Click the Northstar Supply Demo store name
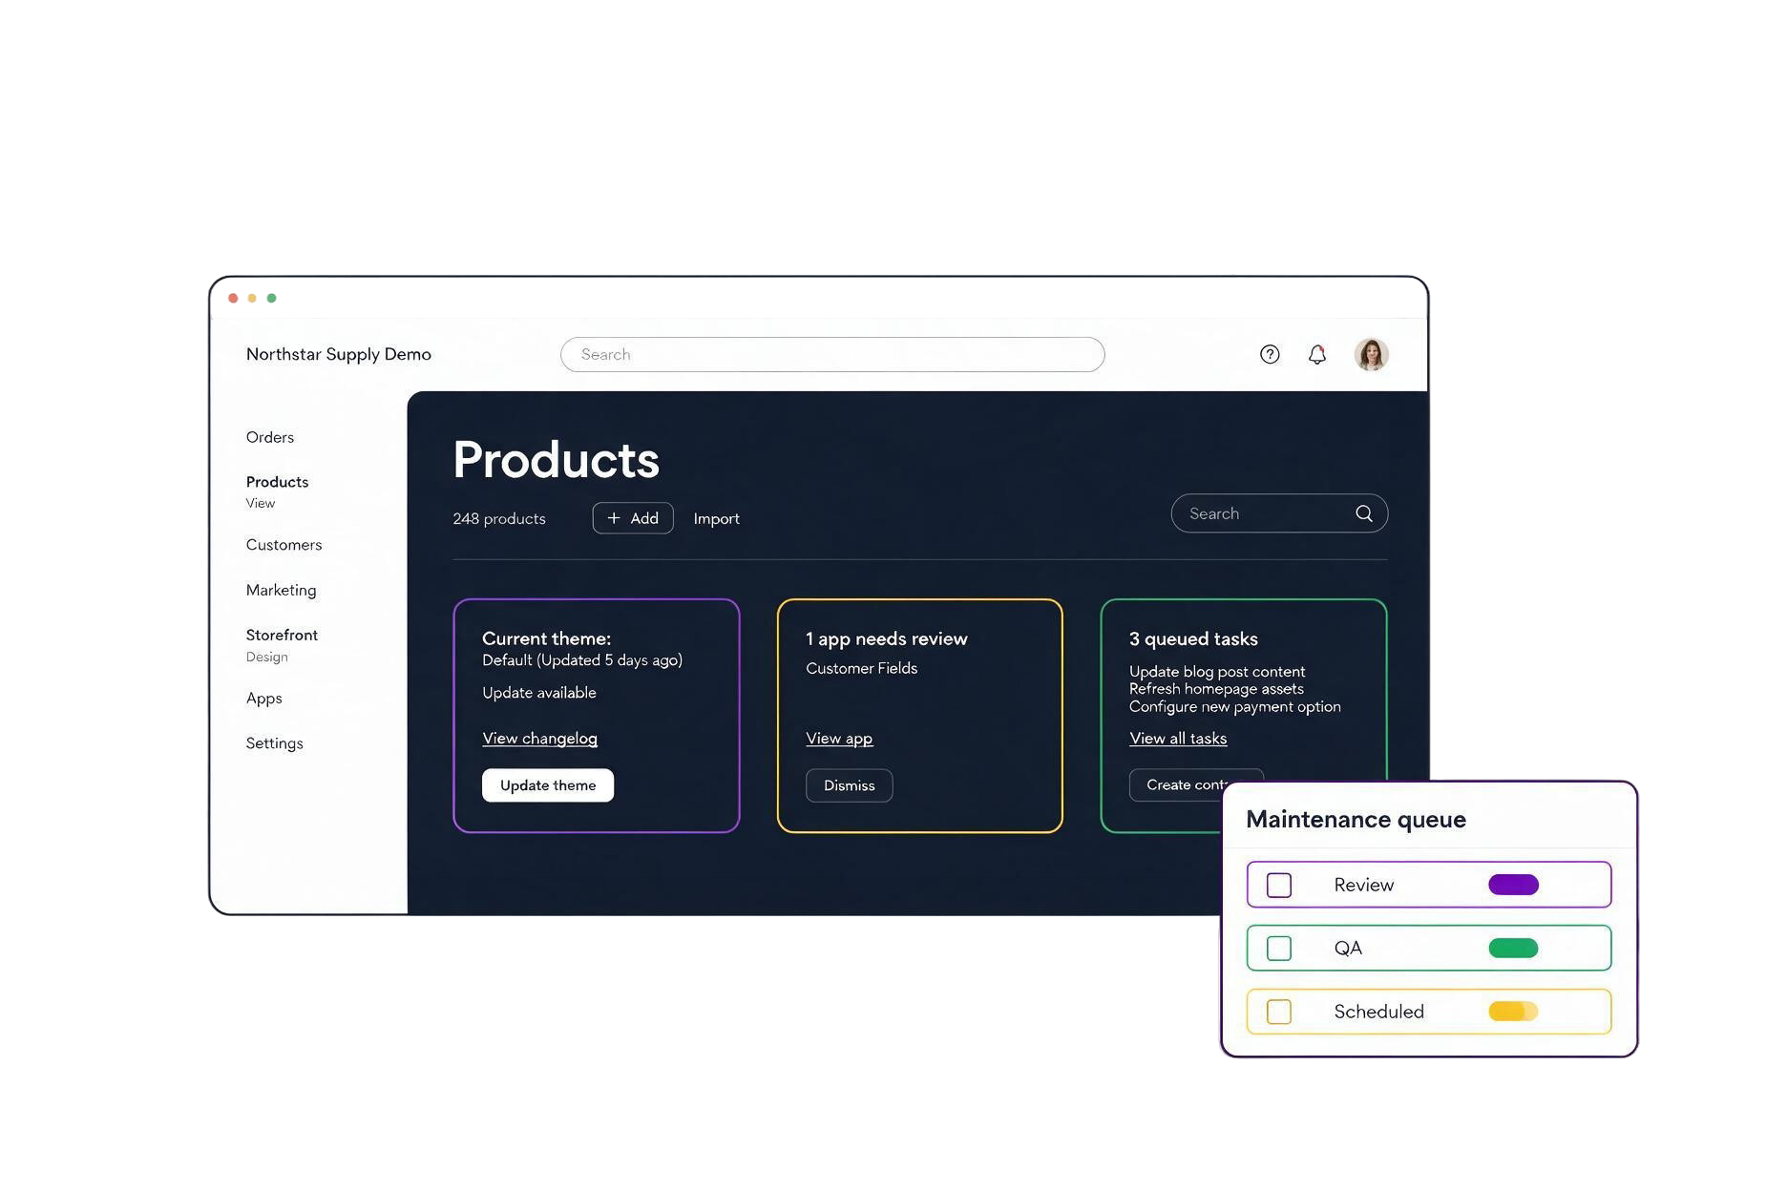The height and width of the screenshot is (1191, 1787). pyautogui.click(x=339, y=354)
